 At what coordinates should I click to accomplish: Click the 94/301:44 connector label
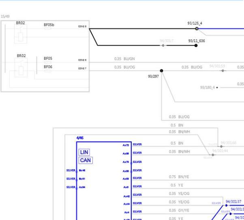[x=220, y=151]
